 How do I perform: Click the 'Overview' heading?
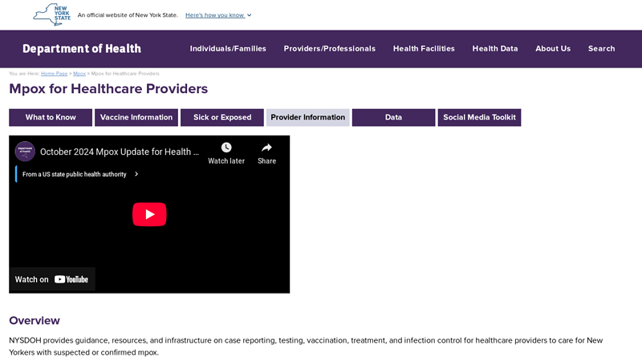pos(35,320)
